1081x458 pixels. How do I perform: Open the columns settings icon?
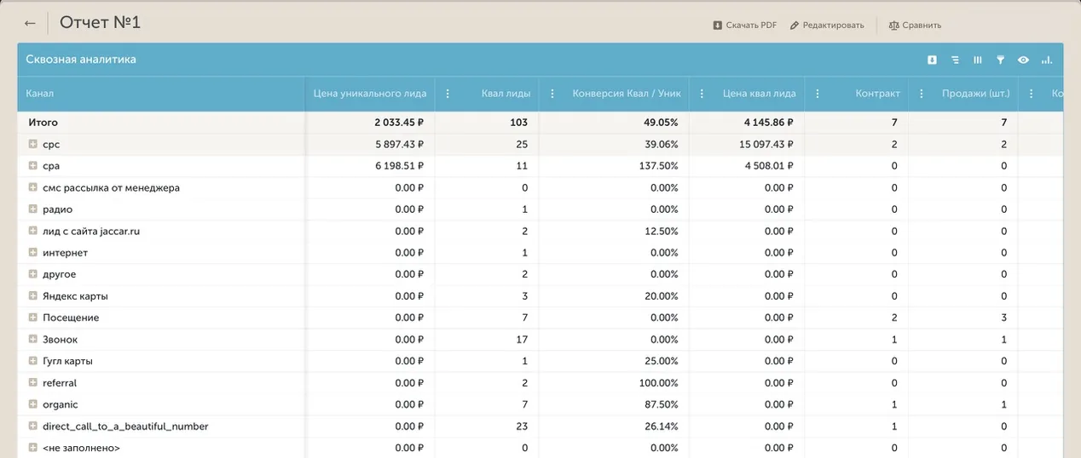pyautogui.click(x=978, y=60)
